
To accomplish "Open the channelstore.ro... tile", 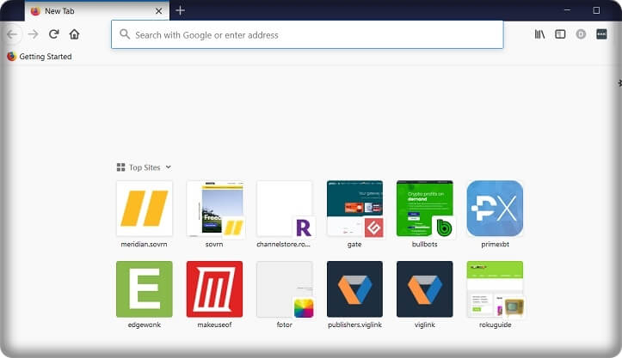I will [285, 209].
